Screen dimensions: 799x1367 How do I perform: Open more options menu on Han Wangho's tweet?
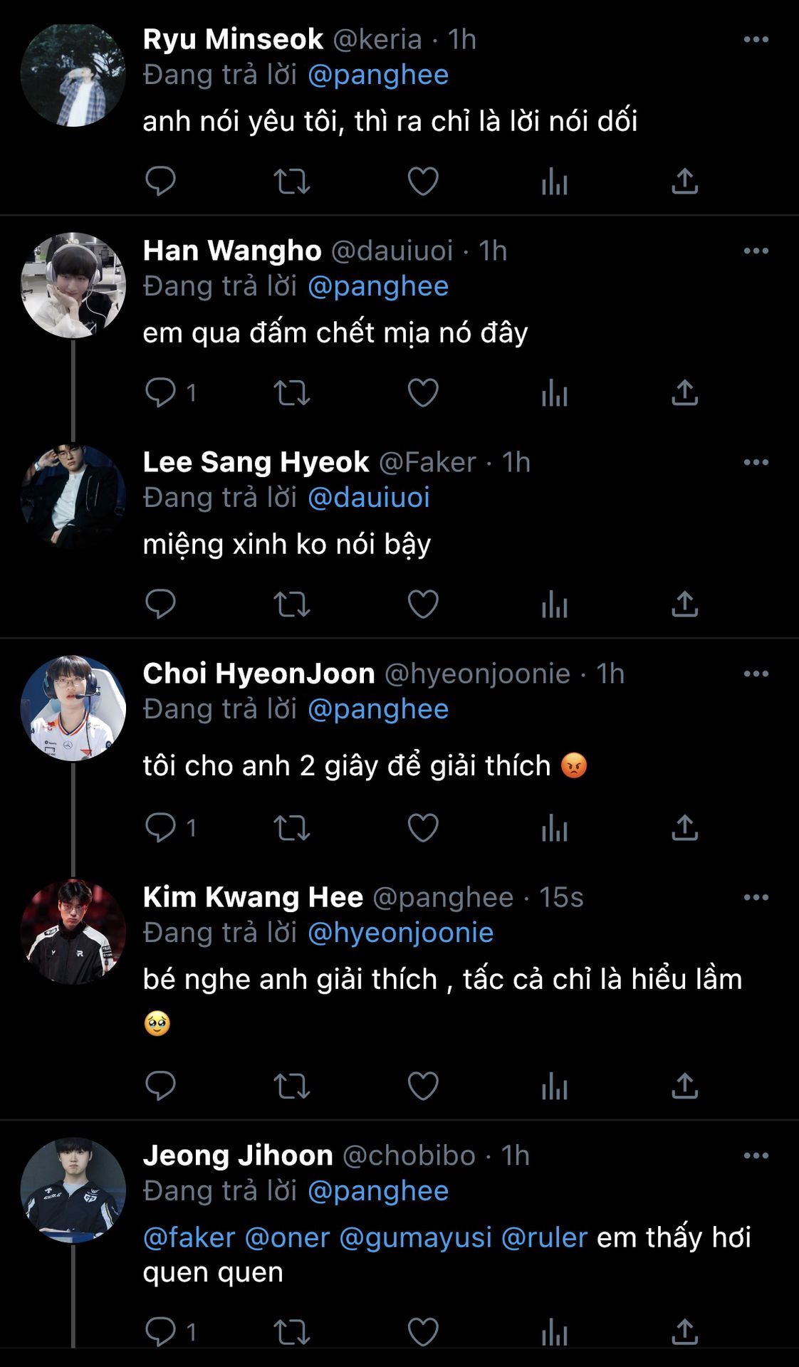756,251
